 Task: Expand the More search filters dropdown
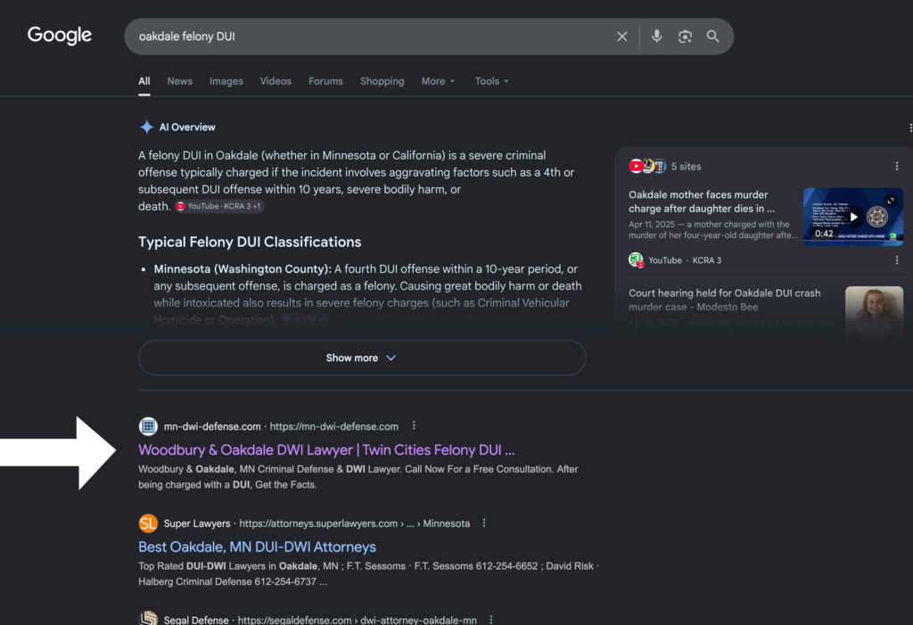(x=438, y=81)
